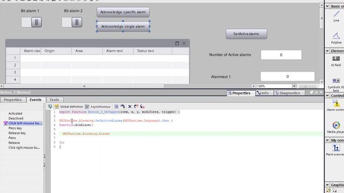The image size is (344, 193).
Task: Select the Release key event
Action: (17, 133)
